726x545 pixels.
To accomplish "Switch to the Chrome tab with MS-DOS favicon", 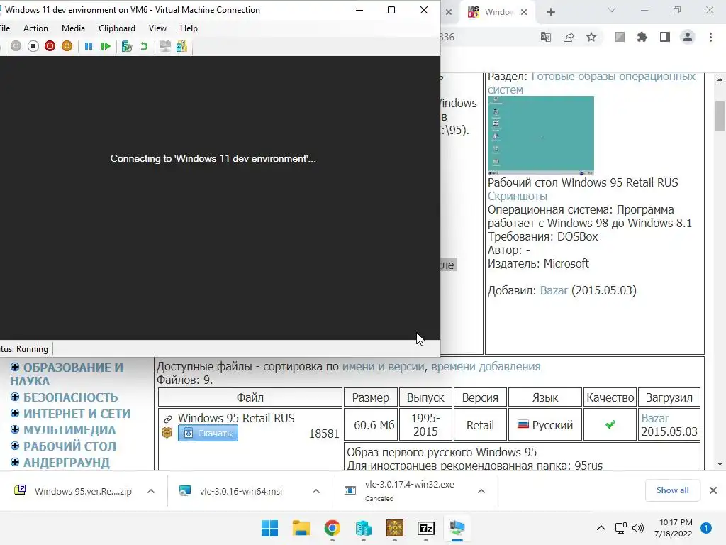I will 497,12.
